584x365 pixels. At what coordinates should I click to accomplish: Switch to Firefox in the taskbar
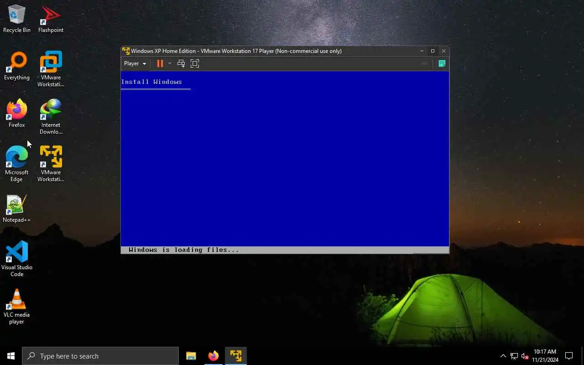click(x=214, y=356)
